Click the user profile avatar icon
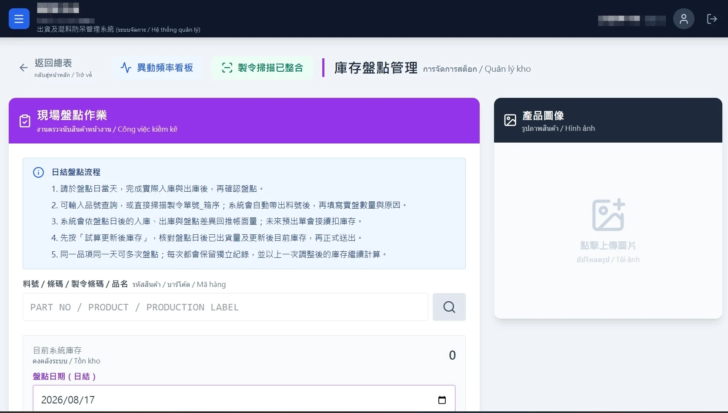The image size is (728, 413). [x=684, y=19]
